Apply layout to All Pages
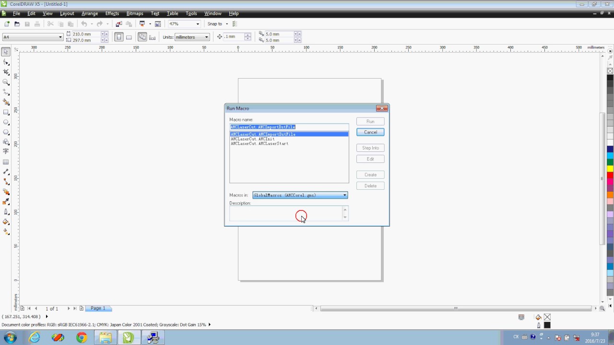 (x=142, y=37)
